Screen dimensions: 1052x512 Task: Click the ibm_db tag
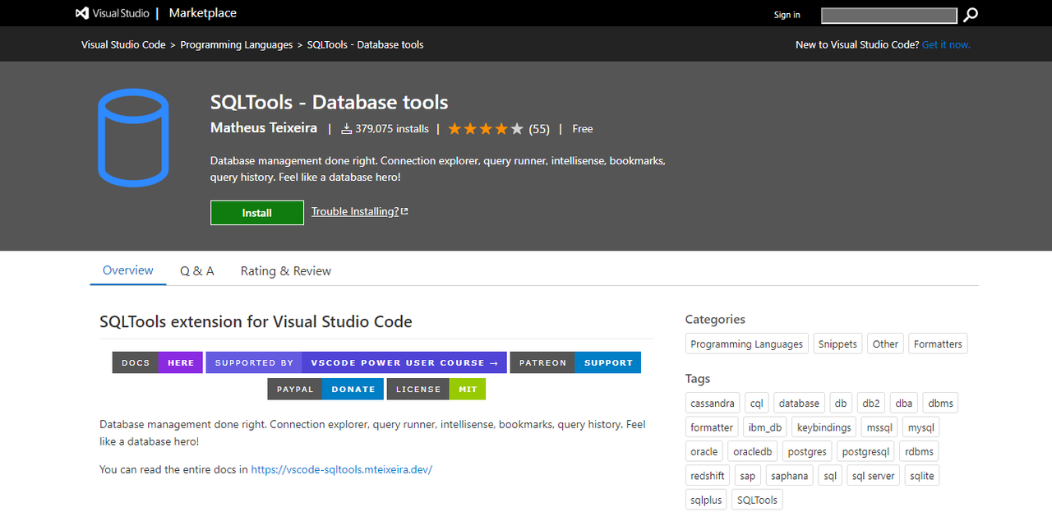tap(765, 427)
